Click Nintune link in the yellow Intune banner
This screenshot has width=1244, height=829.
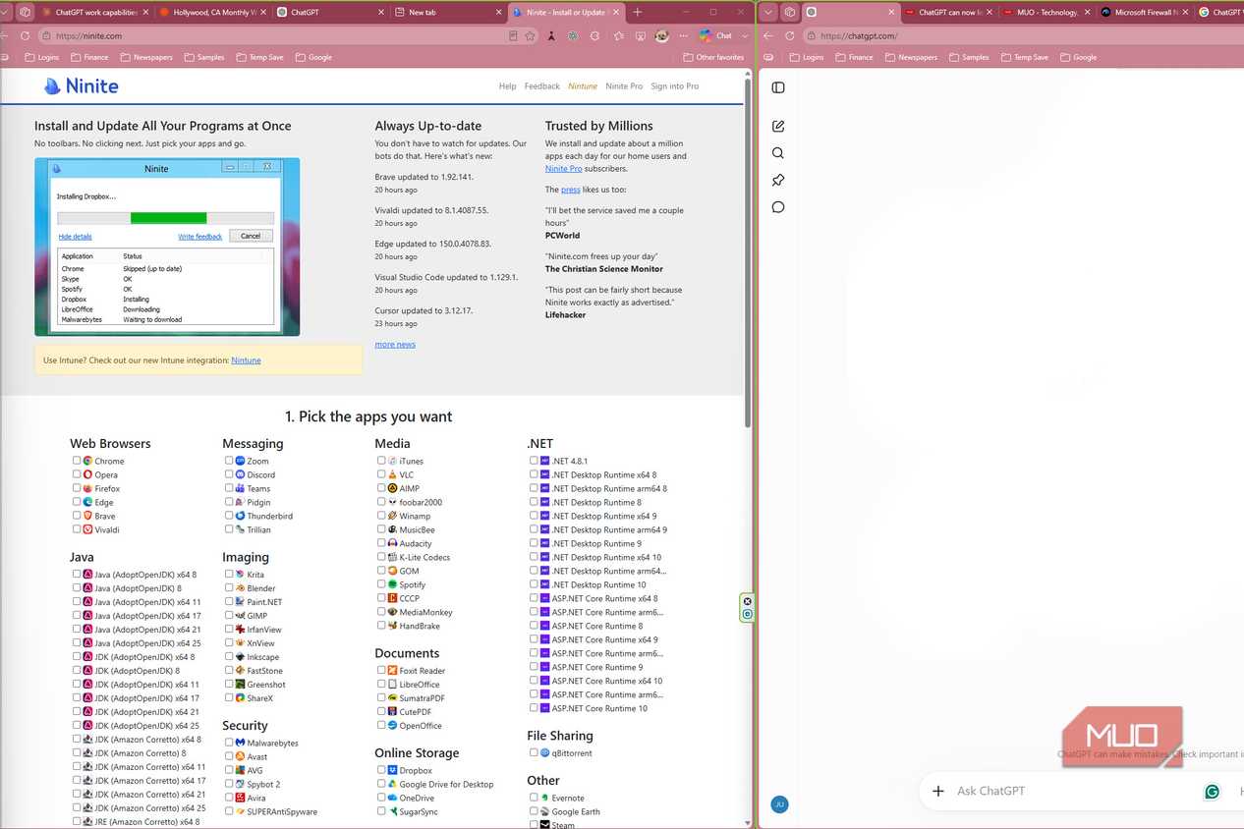point(246,360)
